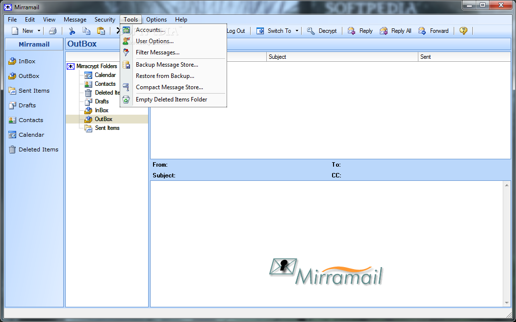
Task: Open the Switch To dropdown arrow
Action: (297, 31)
